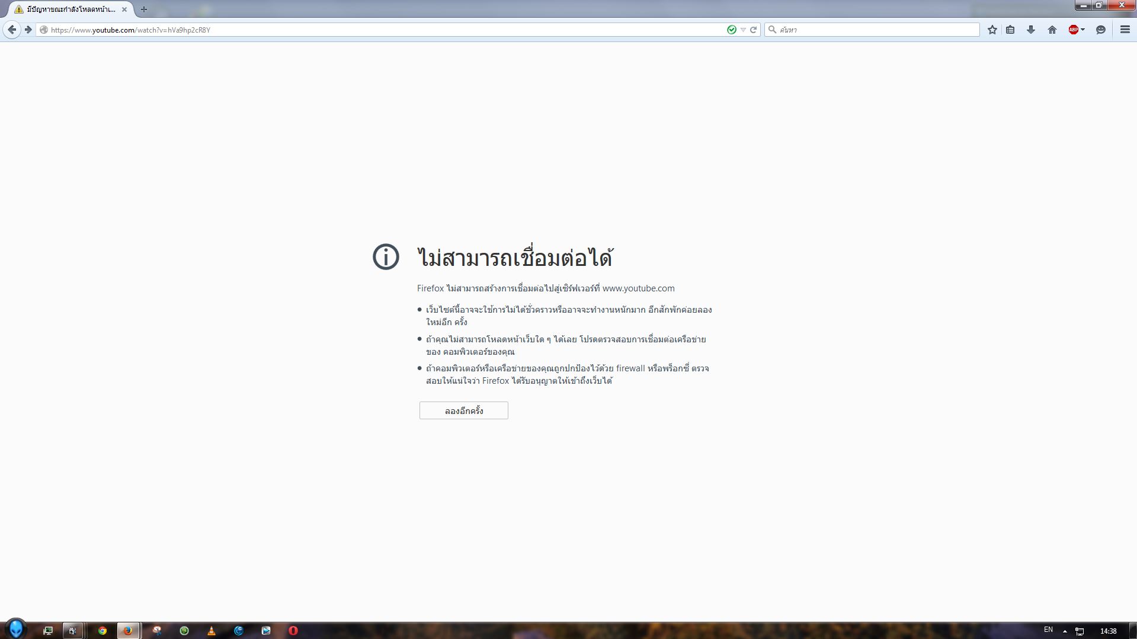Go to the Home page icon
The width and height of the screenshot is (1137, 639).
point(1052,30)
